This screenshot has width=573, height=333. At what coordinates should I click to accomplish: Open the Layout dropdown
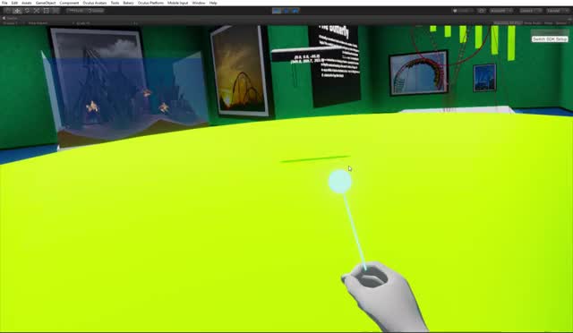point(557,11)
